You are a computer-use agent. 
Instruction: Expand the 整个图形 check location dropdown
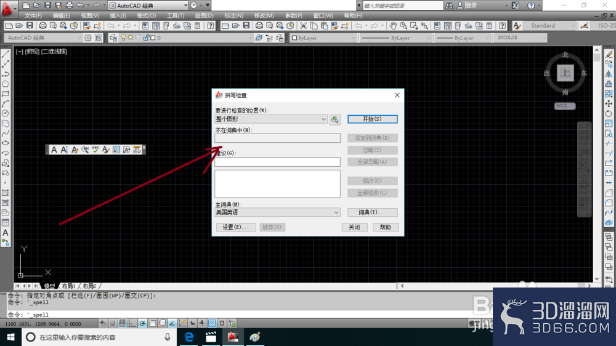[271, 119]
